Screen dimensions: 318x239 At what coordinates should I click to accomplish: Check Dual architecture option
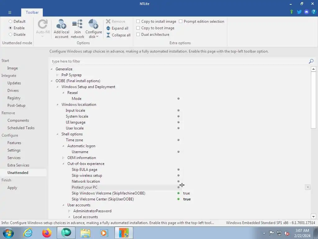138,34
